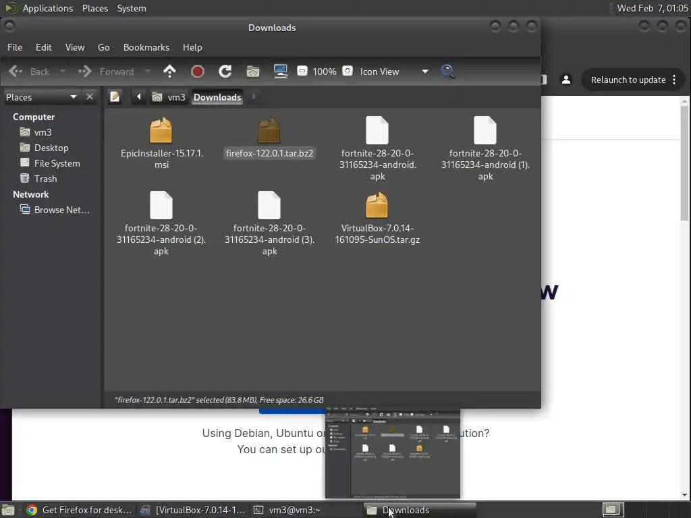
Task: Select the firefox-122.0.1.tar.bz2 archive icon
Action: pos(269,130)
